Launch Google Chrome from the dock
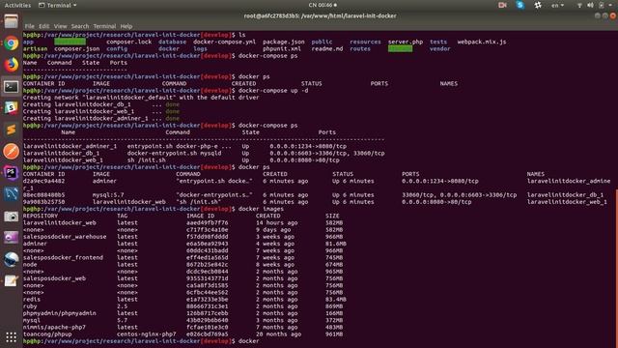 11,43
